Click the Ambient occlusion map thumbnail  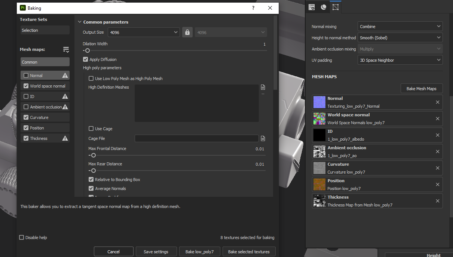click(x=319, y=152)
